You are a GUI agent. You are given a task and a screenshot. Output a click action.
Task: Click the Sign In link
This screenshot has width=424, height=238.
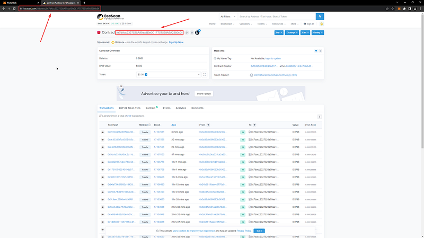tap(309, 24)
